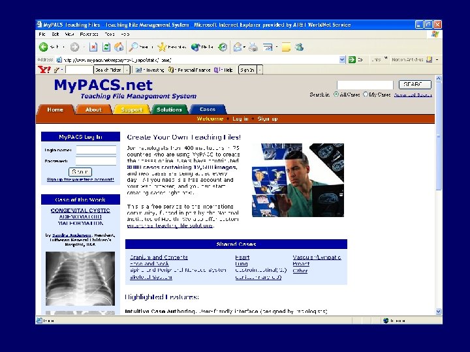Click the Sign up link in orange bar
The height and width of the screenshot is (352, 470).
point(268,119)
